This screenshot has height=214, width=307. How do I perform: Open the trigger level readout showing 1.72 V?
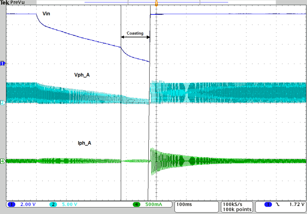click(x=296, y=204)
